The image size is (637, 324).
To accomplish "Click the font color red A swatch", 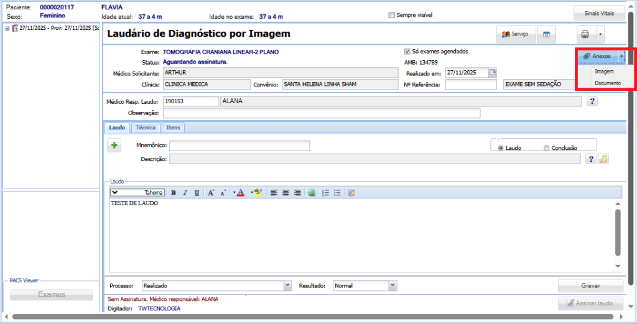I will 240,193.
